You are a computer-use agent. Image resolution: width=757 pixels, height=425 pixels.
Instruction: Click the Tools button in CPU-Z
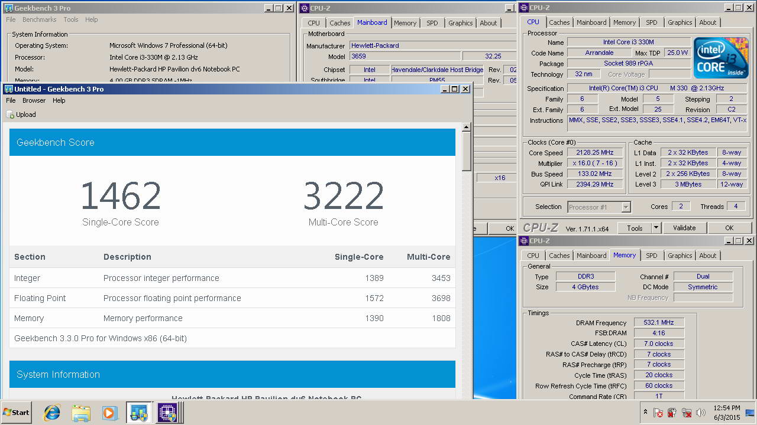pyautogui.click(x=635, y=228)
